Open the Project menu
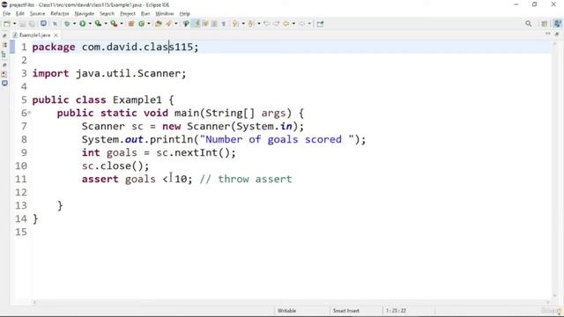Viewport: 564px width, 317px height. point(128,14)
